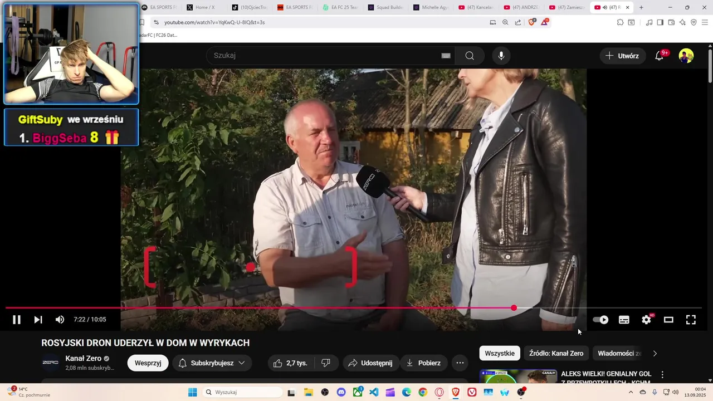Toggle subtitles/closed captions on the video
Image resolution: width=713 pixels, height=401 pixels.
(x=624, y=320)
